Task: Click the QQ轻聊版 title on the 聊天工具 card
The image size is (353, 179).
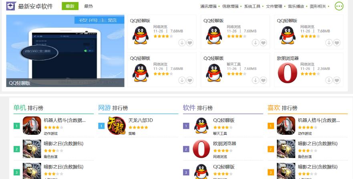Action: [x=214, y=58]
